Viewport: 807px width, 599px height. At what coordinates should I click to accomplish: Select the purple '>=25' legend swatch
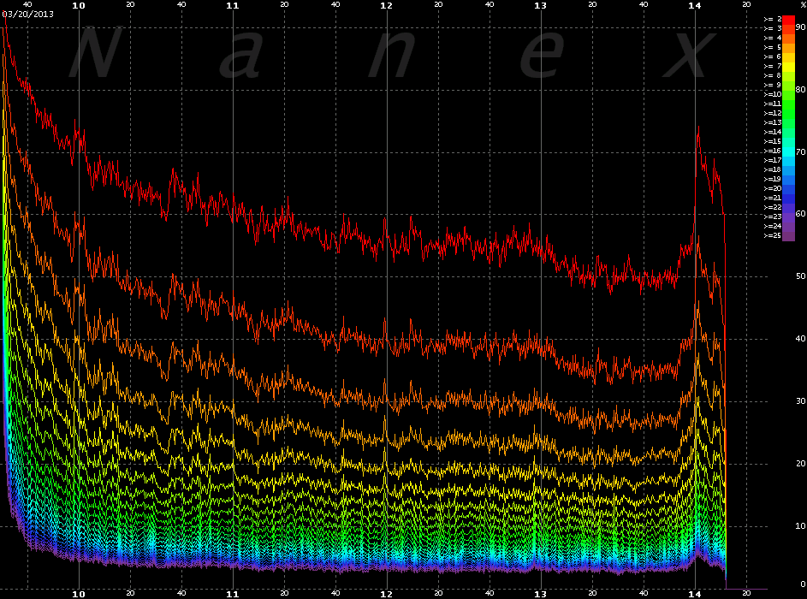(789, 235)
